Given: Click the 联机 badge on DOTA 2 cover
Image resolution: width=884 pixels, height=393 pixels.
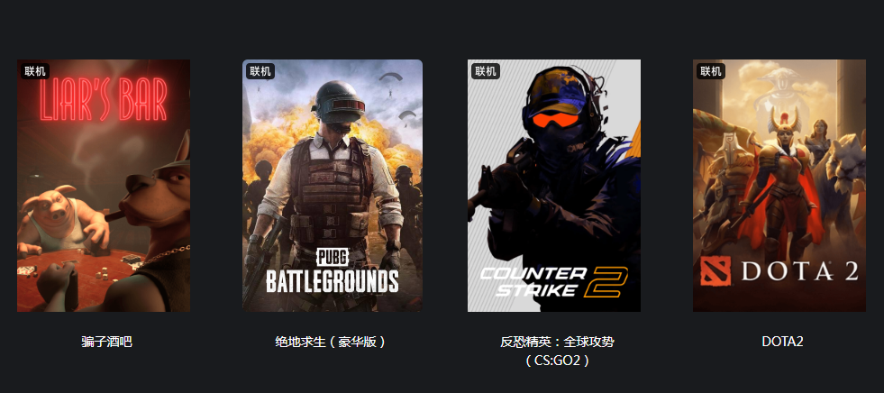Looking at the screenshot, I should (711, 71).
